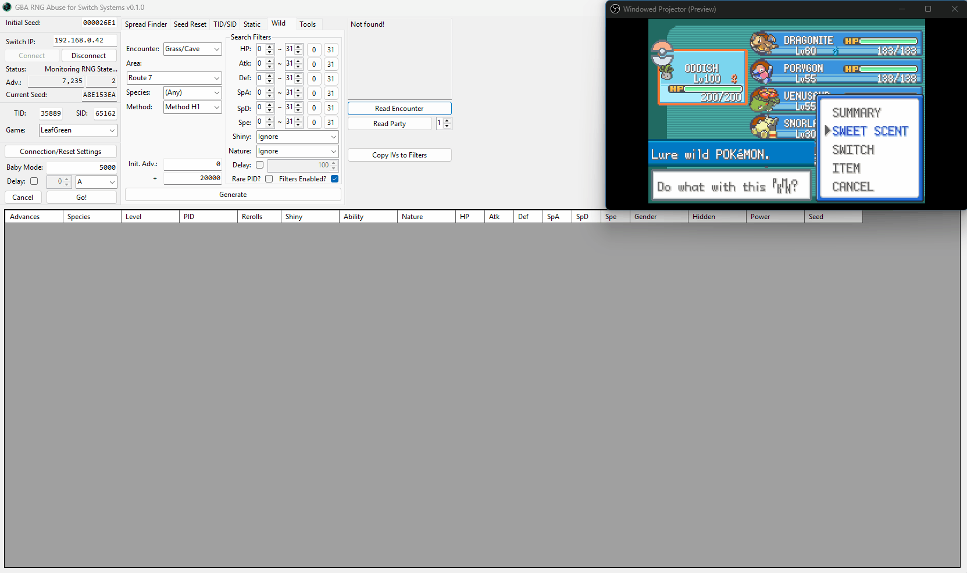Click the Read Party button

pyautogui.click(x=390, y=124)
